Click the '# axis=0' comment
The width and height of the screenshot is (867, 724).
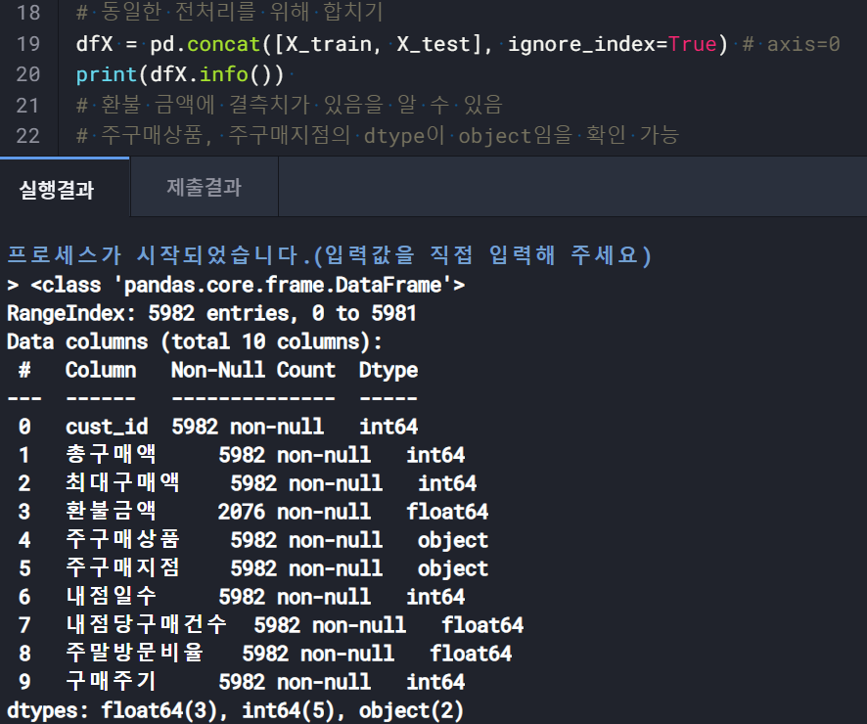point(792,44)
